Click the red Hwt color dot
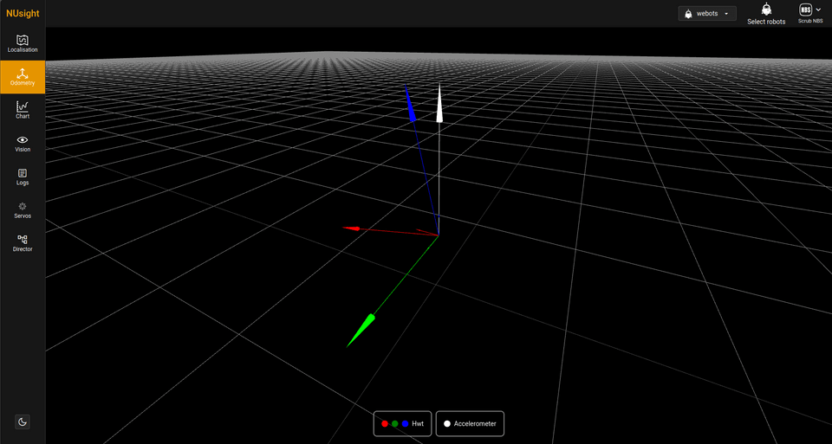This screenshot has height=444, width=832. [385, 424]
